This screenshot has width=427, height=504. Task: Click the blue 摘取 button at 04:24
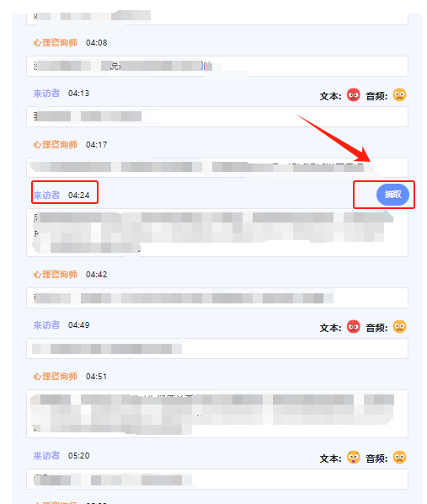click(x=392, y=195)
